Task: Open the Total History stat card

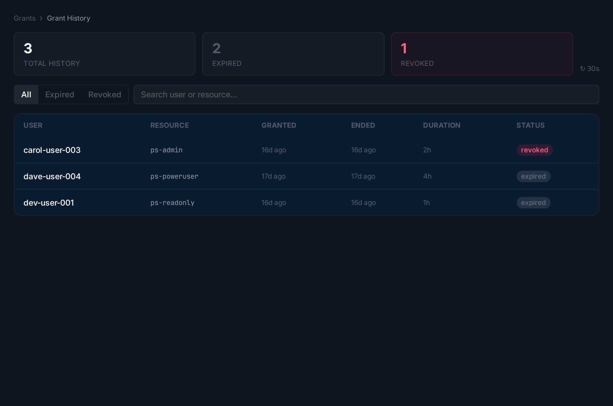Action: 105,54
